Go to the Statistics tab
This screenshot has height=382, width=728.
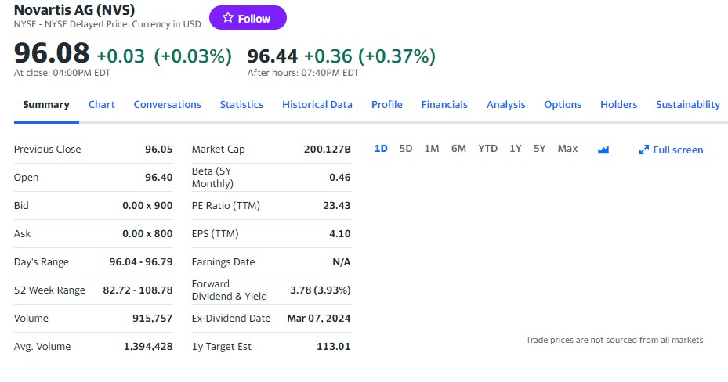coord(241,105)
